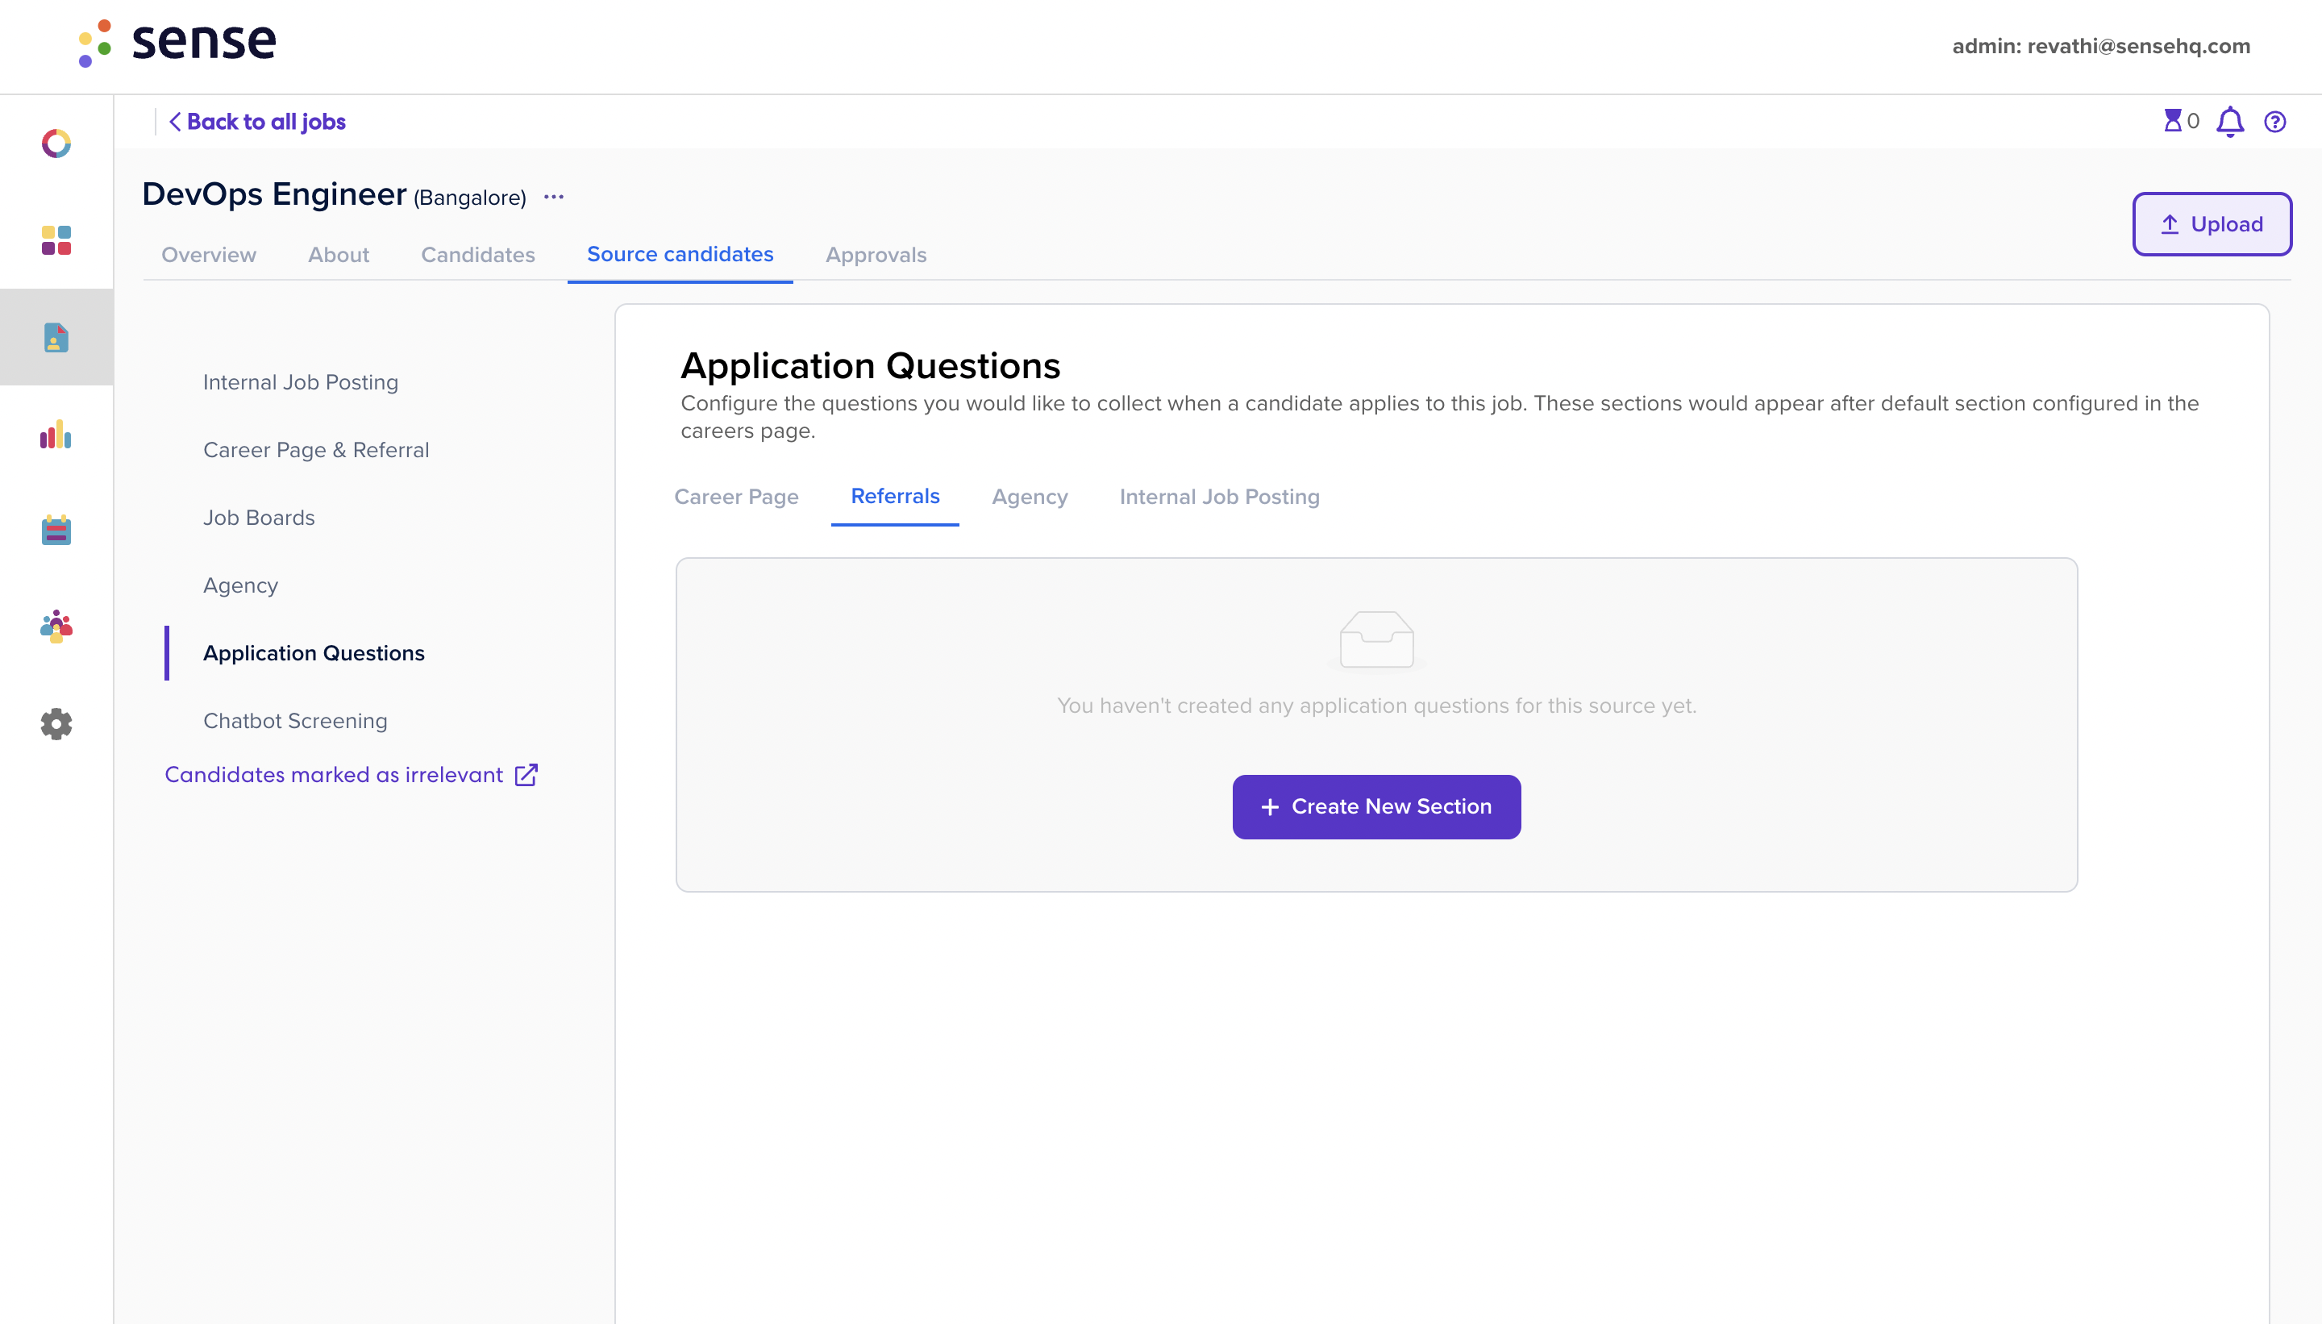
Task: Click the Application Questions heading
Action: [x=871, y=365]
